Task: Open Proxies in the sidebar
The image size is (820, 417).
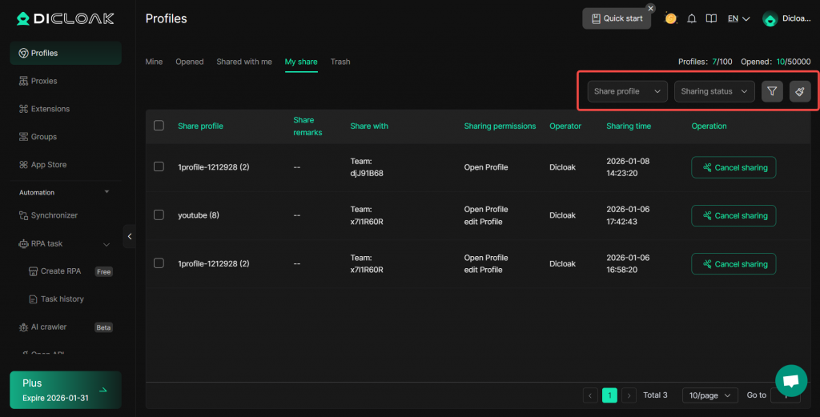Action: [44, 81]
